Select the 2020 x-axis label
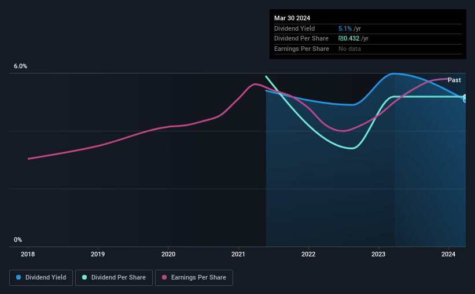Viewport: 475px width, 294px height. click(168, 254)
